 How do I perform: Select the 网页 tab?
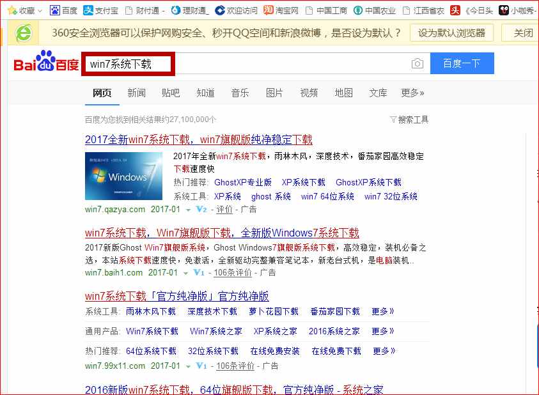[x=102, y=93]
